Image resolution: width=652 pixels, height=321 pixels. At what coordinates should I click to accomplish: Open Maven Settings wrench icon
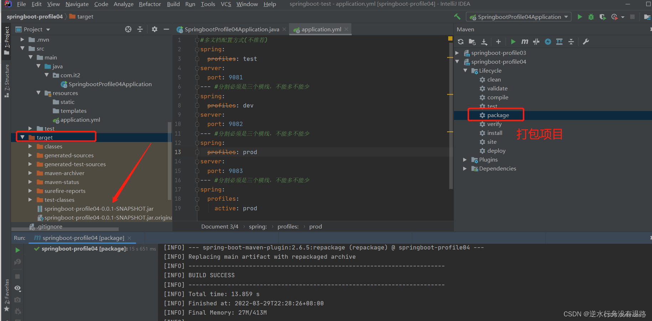click(586, 42)
